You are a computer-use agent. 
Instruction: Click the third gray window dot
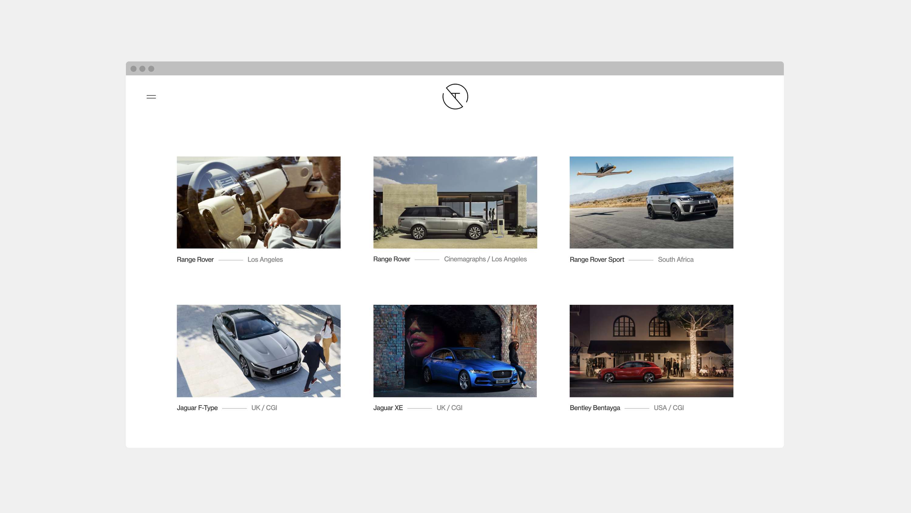pos(151,69)
